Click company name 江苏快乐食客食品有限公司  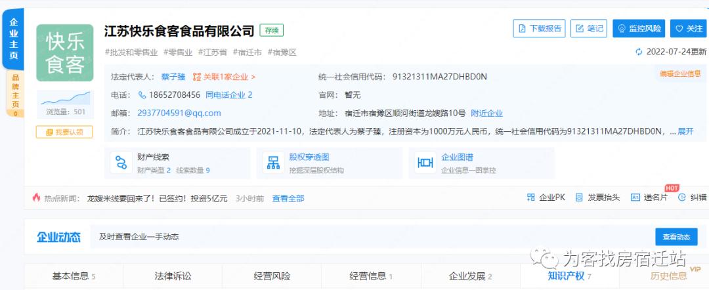click(179, 31)
